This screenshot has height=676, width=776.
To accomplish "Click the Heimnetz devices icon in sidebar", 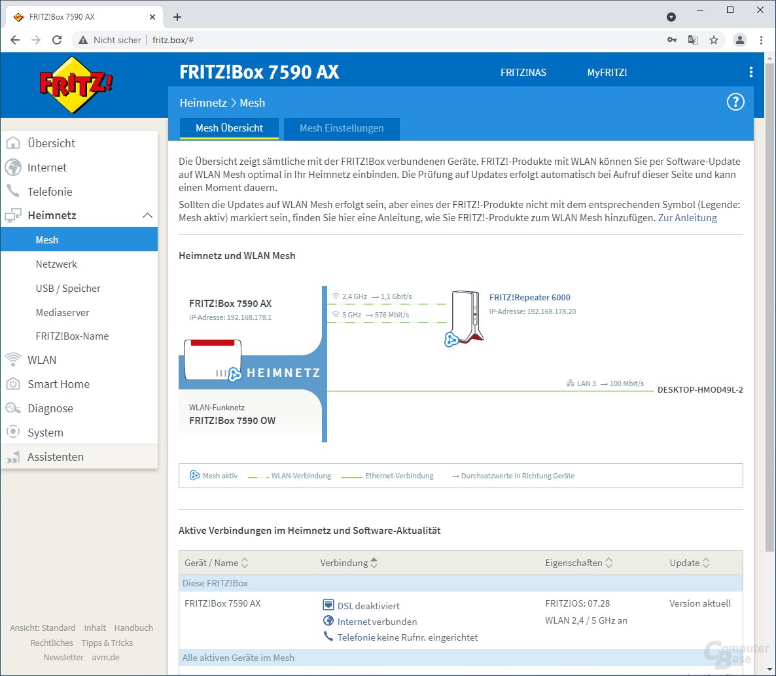I will (x=13, y=215).
